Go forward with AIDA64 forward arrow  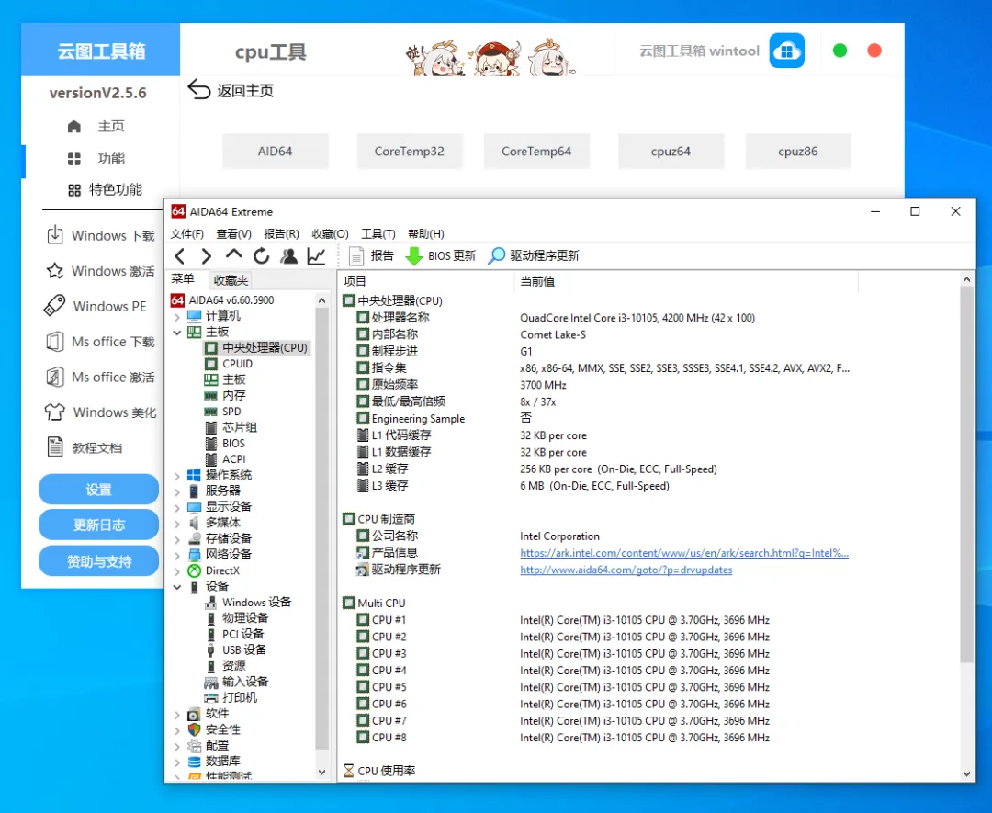pyautogui.click(x=207, y=256)
